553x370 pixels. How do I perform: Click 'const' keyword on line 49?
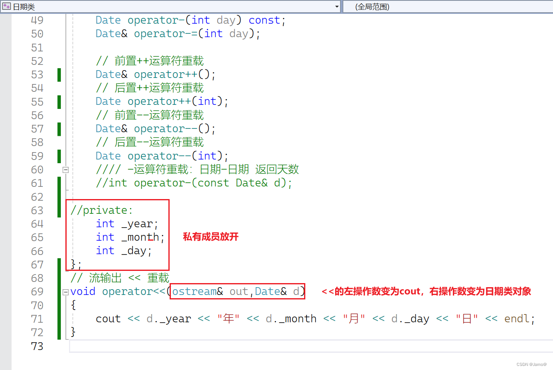(264, 20)
